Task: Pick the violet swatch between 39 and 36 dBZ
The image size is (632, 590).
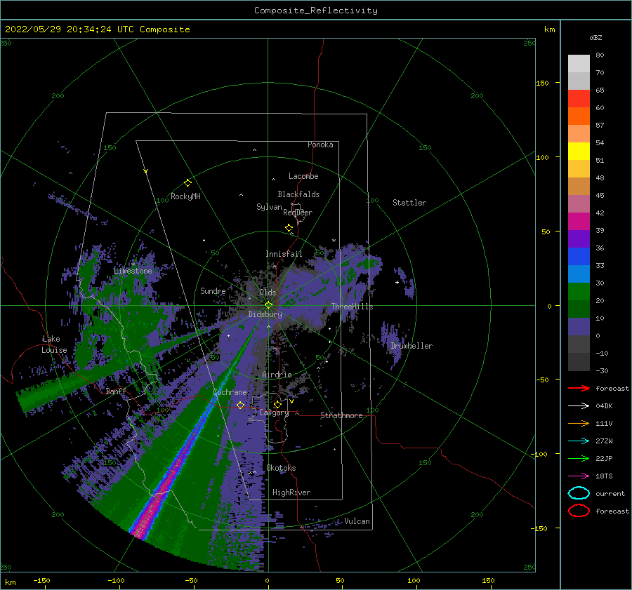Action: [579, 239]
